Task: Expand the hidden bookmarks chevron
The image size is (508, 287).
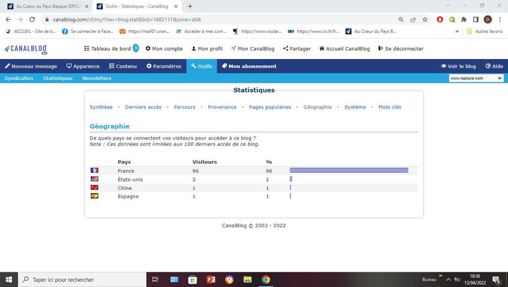Action: [x=457, y=31]
